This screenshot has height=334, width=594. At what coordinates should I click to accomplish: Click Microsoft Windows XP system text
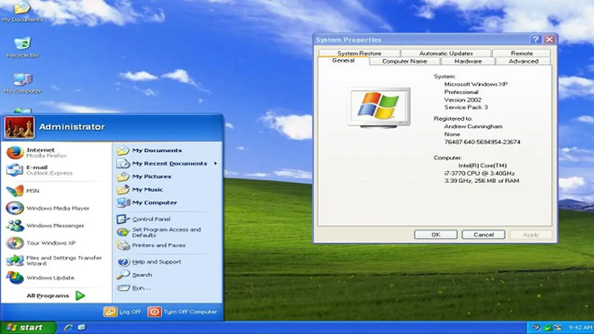click(476, 84)
